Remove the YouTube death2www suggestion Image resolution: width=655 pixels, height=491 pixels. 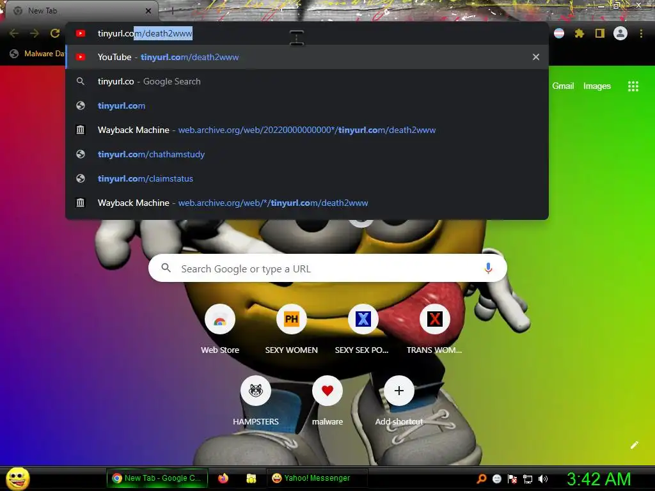(x=536, y=57)
